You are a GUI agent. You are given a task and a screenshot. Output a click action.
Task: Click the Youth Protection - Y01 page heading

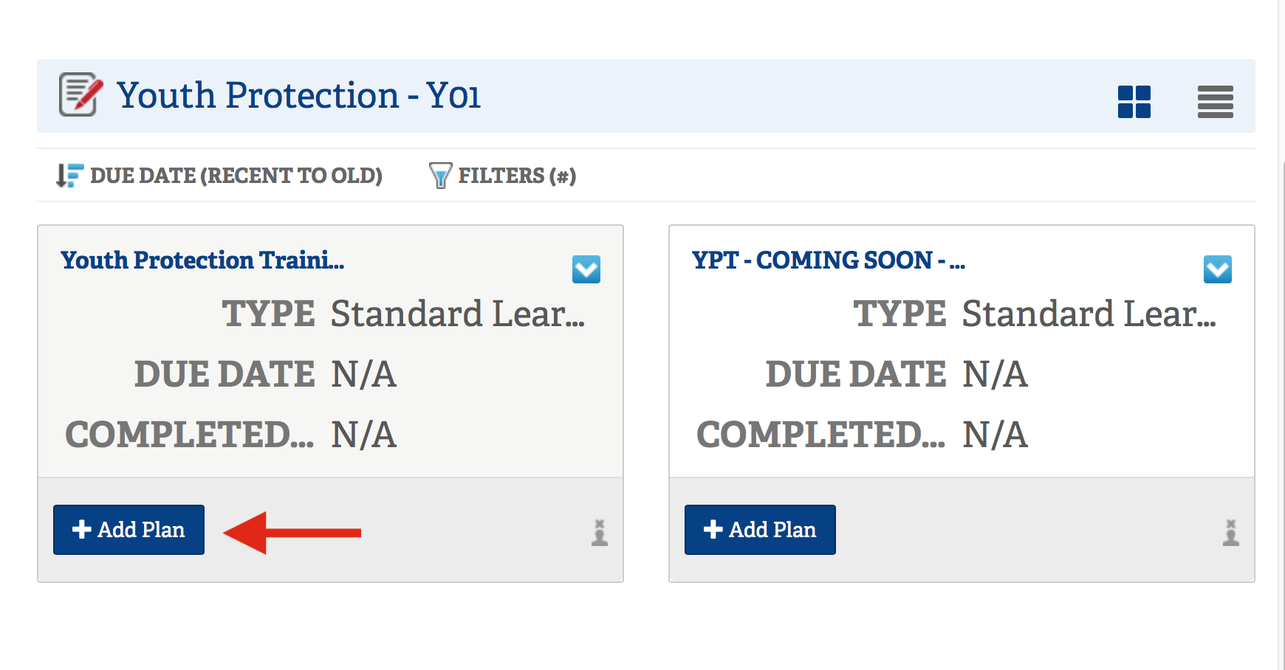tap(298, 96)
